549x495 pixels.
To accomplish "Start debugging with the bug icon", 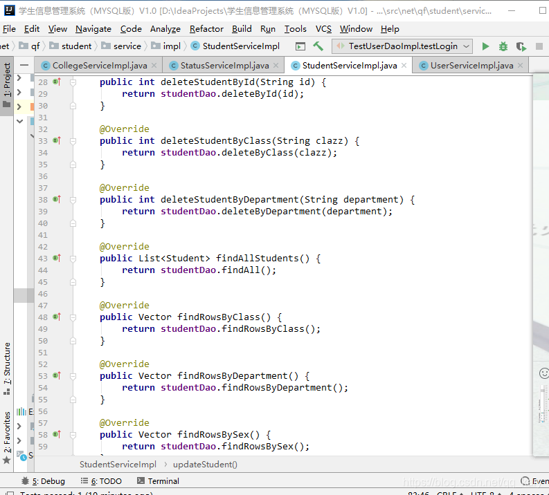I will (503, 46).
